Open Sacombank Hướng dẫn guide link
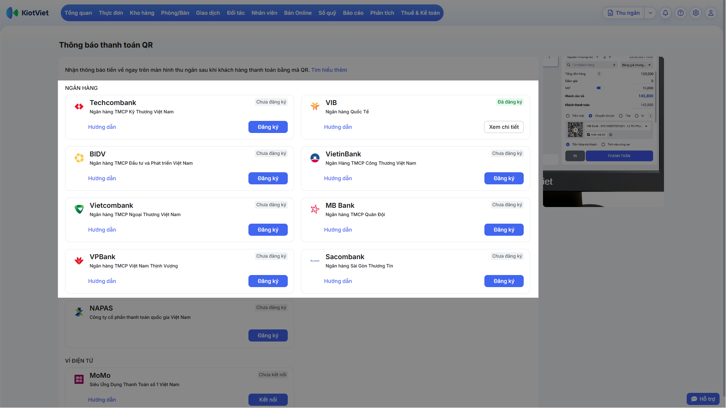The height and width of the screenshot is (408, 726). point(338,281)
